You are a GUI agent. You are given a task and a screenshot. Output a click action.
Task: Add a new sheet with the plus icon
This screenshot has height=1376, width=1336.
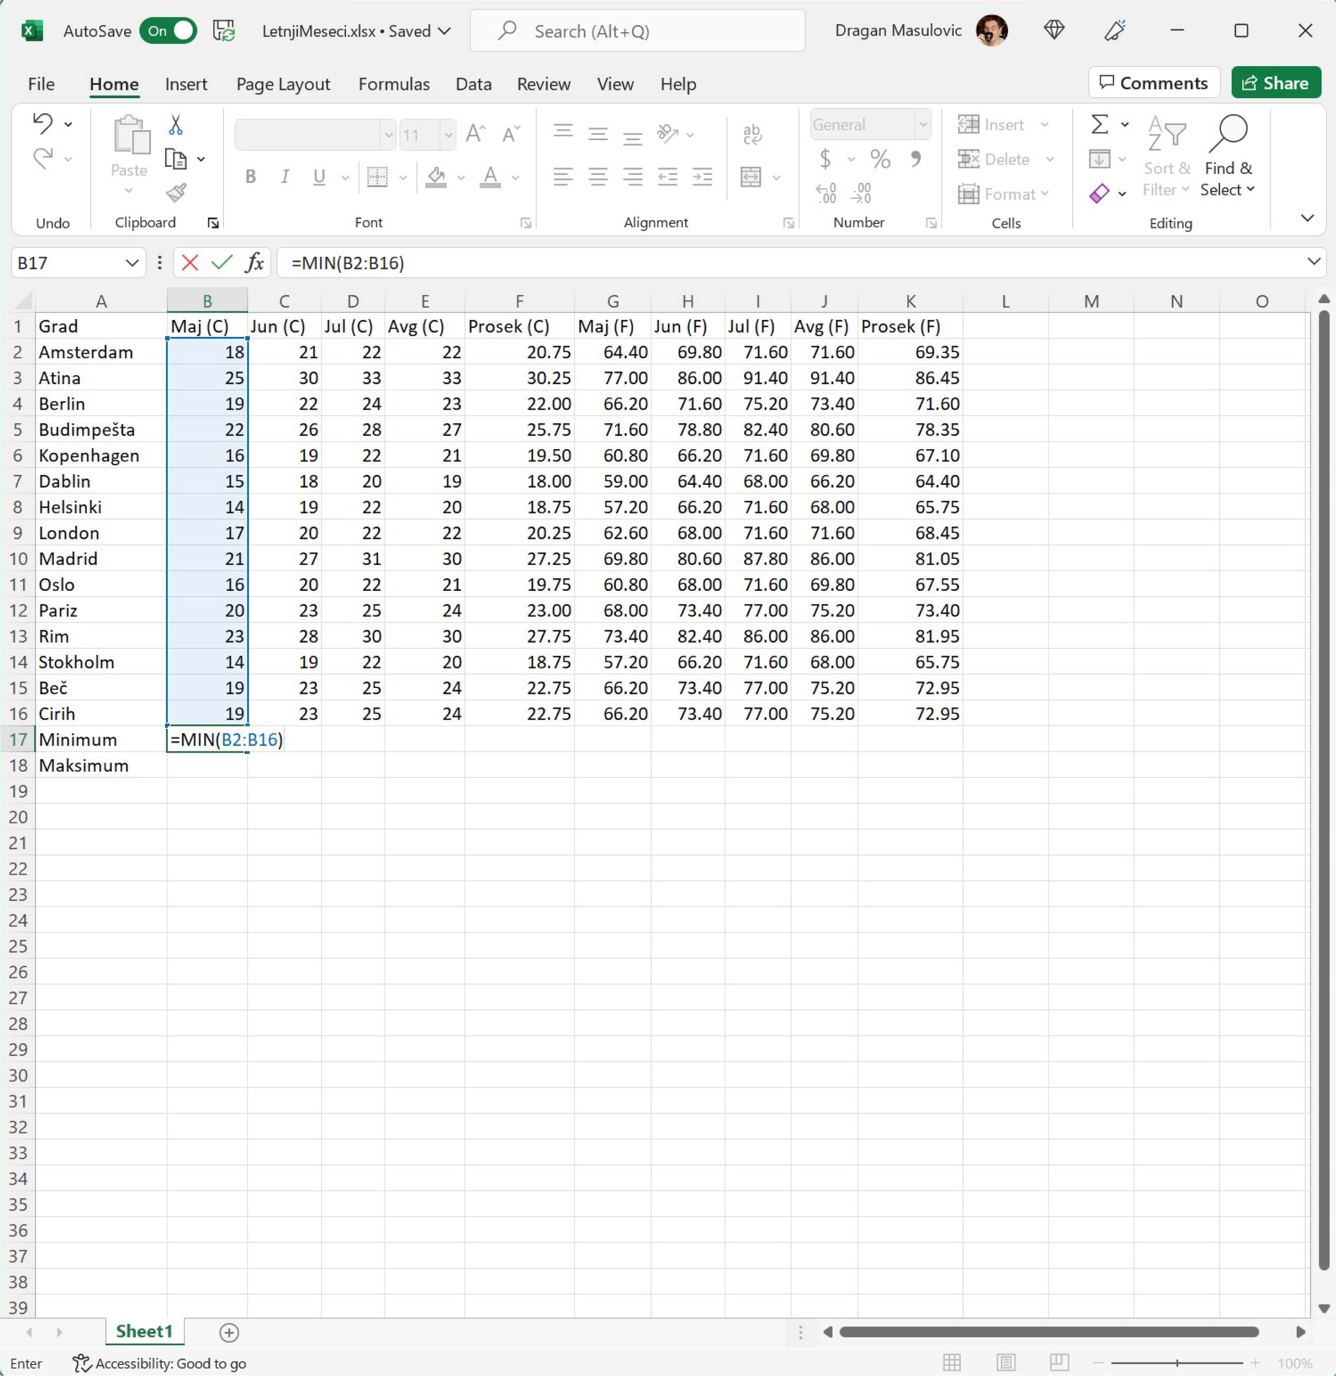click(229, 1332)
